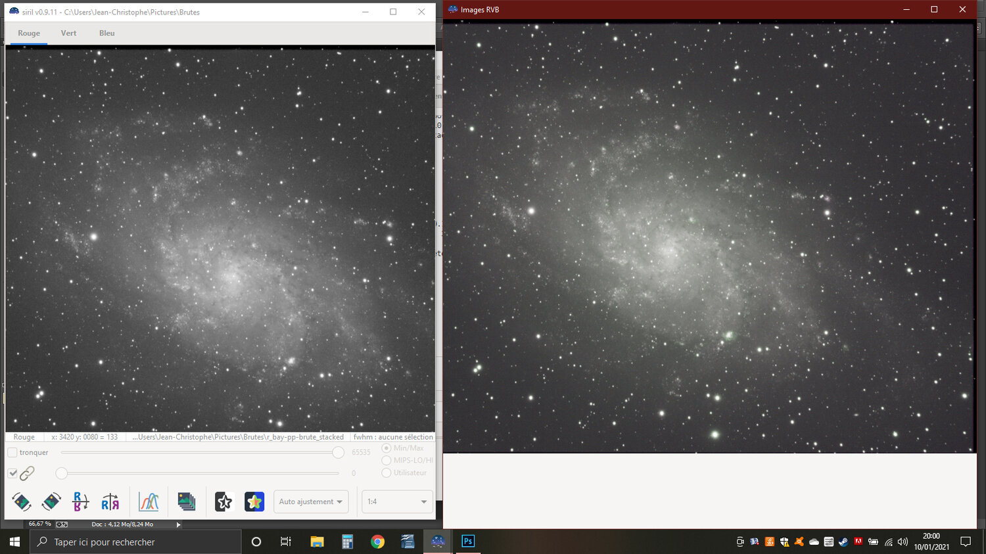Open the stacked images sequence list
The height and width of the screenshot is (554, 986).
pos(187,501)
